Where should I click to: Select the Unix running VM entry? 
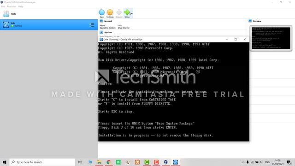click(x=49, y=24)
